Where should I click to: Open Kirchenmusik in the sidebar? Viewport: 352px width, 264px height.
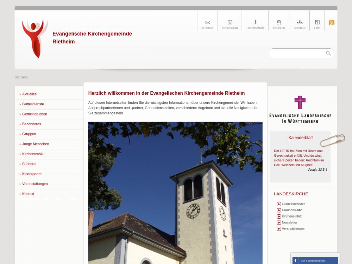[x=33, y=154]
